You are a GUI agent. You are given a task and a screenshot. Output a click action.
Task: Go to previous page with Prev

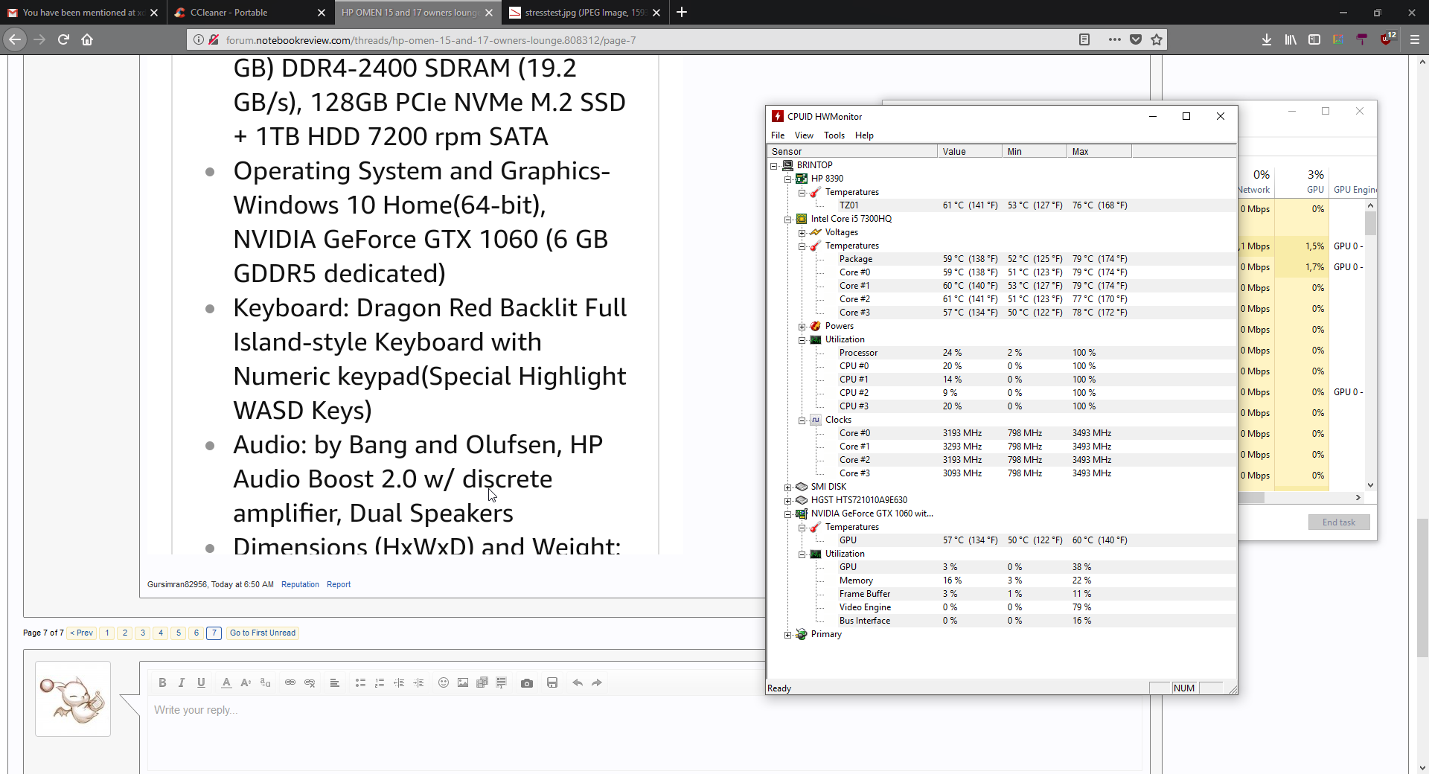pyautogui.click(x=82, y=633)
